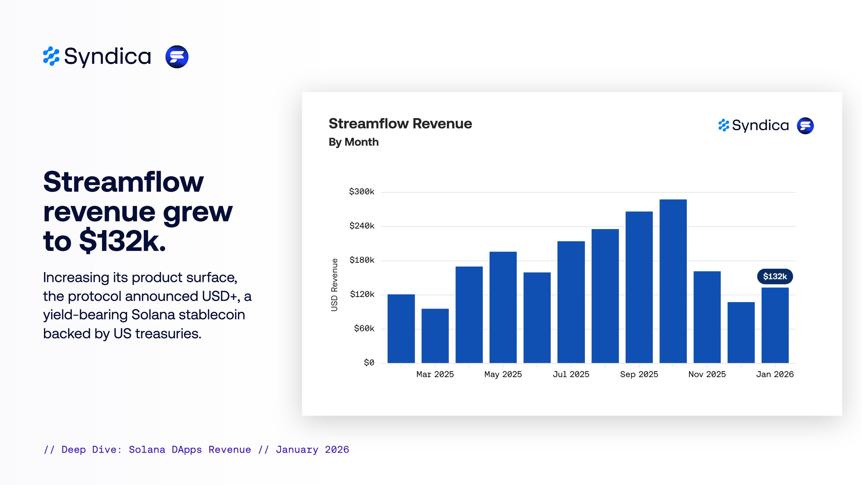
Task: Click the $132k value label badge
Action: tap(775, 276)
